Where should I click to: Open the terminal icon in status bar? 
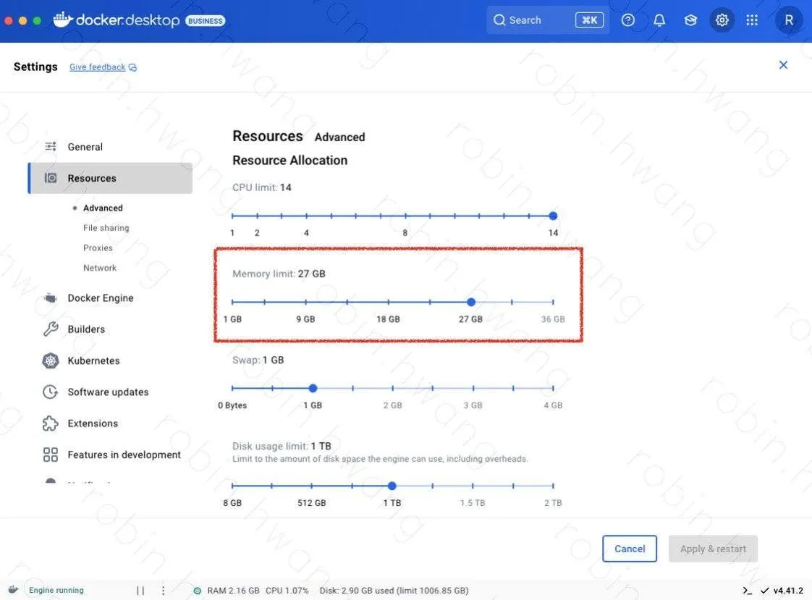click(x=747, y=590)
